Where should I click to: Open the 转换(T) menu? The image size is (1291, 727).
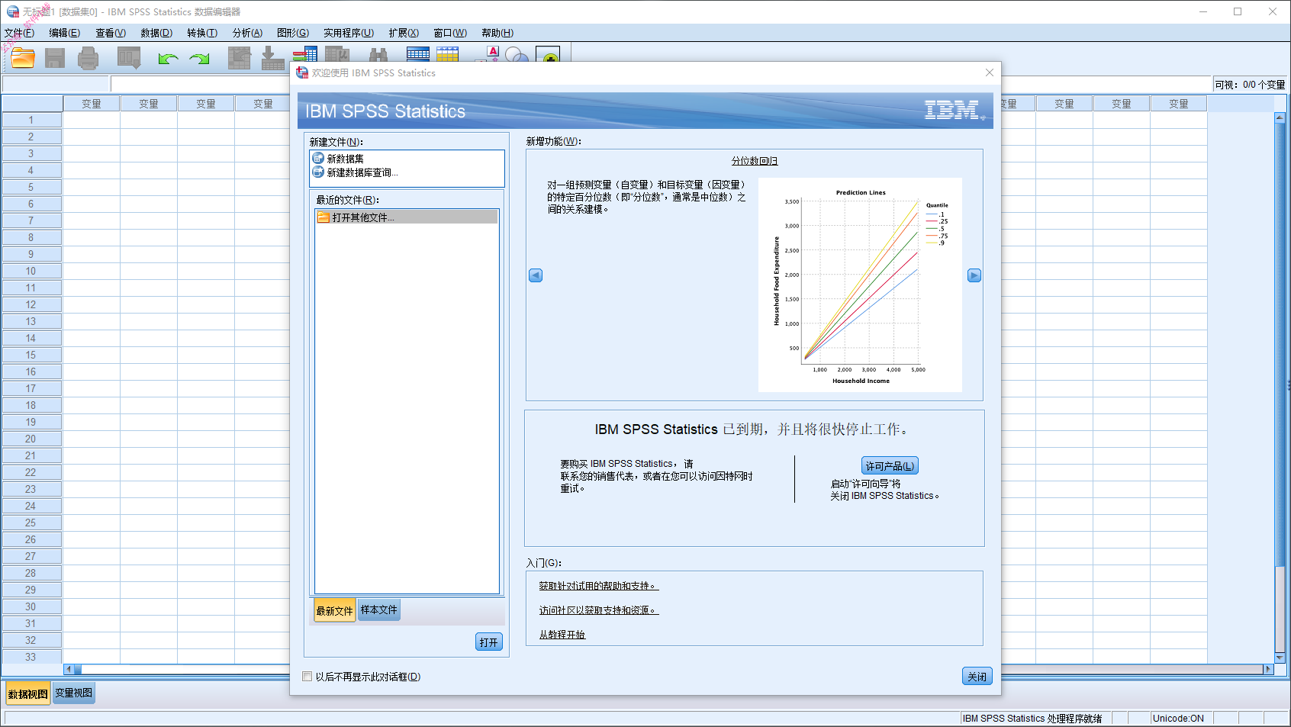tap(202, 33)
